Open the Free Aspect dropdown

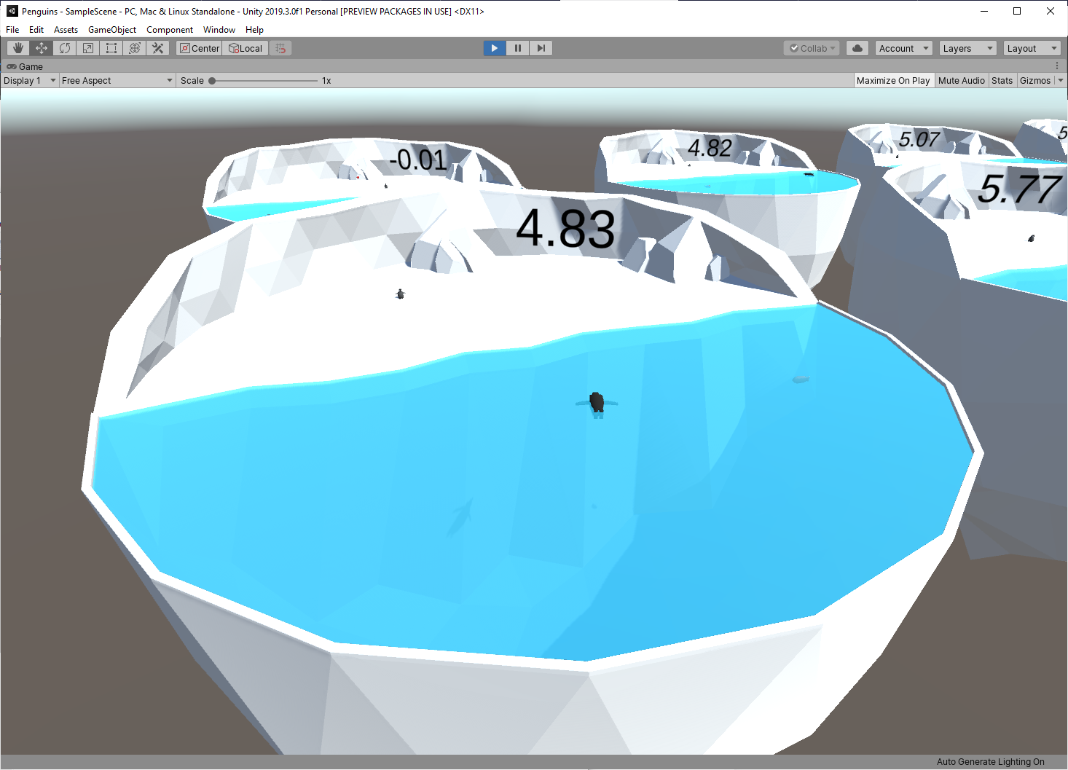tap(115, 80)
